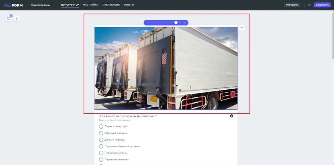
Task: Select the Дачный переезд radio option
Action: (101, 140)
